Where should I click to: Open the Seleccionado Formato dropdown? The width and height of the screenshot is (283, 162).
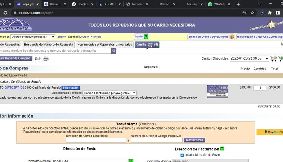point(110,93)
